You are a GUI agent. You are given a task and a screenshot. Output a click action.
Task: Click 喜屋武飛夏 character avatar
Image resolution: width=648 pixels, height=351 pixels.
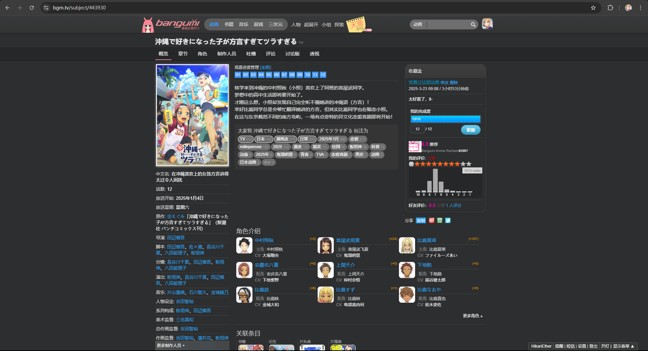point(325,245)
